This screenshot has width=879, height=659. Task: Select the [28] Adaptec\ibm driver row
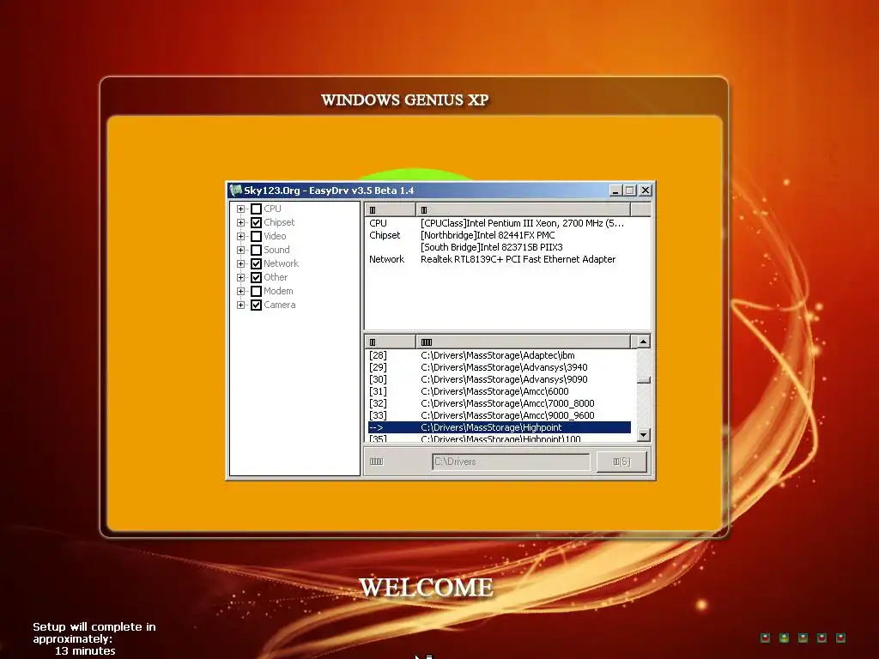pyautogui.click(x=499, y=355)
